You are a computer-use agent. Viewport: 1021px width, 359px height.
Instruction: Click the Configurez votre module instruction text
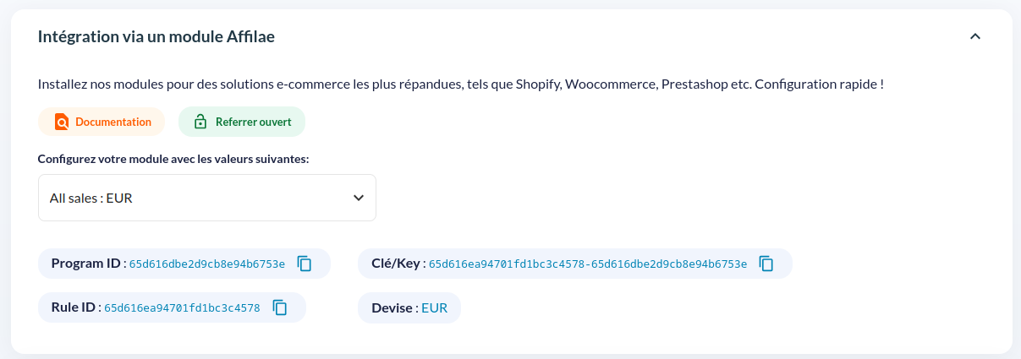(x=173, y=159)
